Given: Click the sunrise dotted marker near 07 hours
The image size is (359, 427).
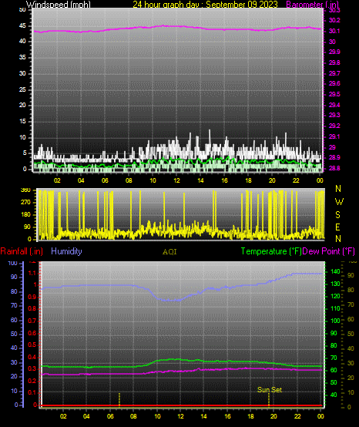Looking at the screenshot, I should 119,399.
